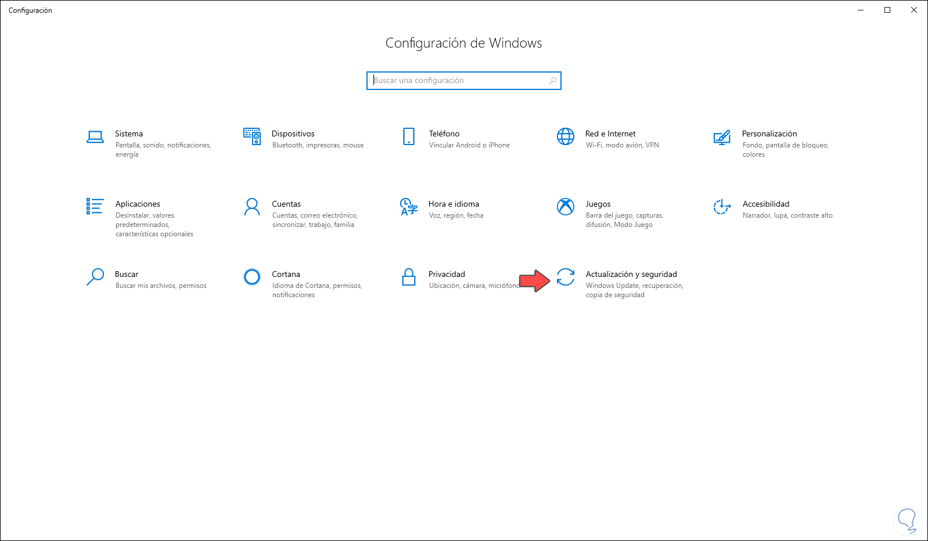Close the Configuración window
The width and height of the screenshot is (928, 541).
pos(914,10)
